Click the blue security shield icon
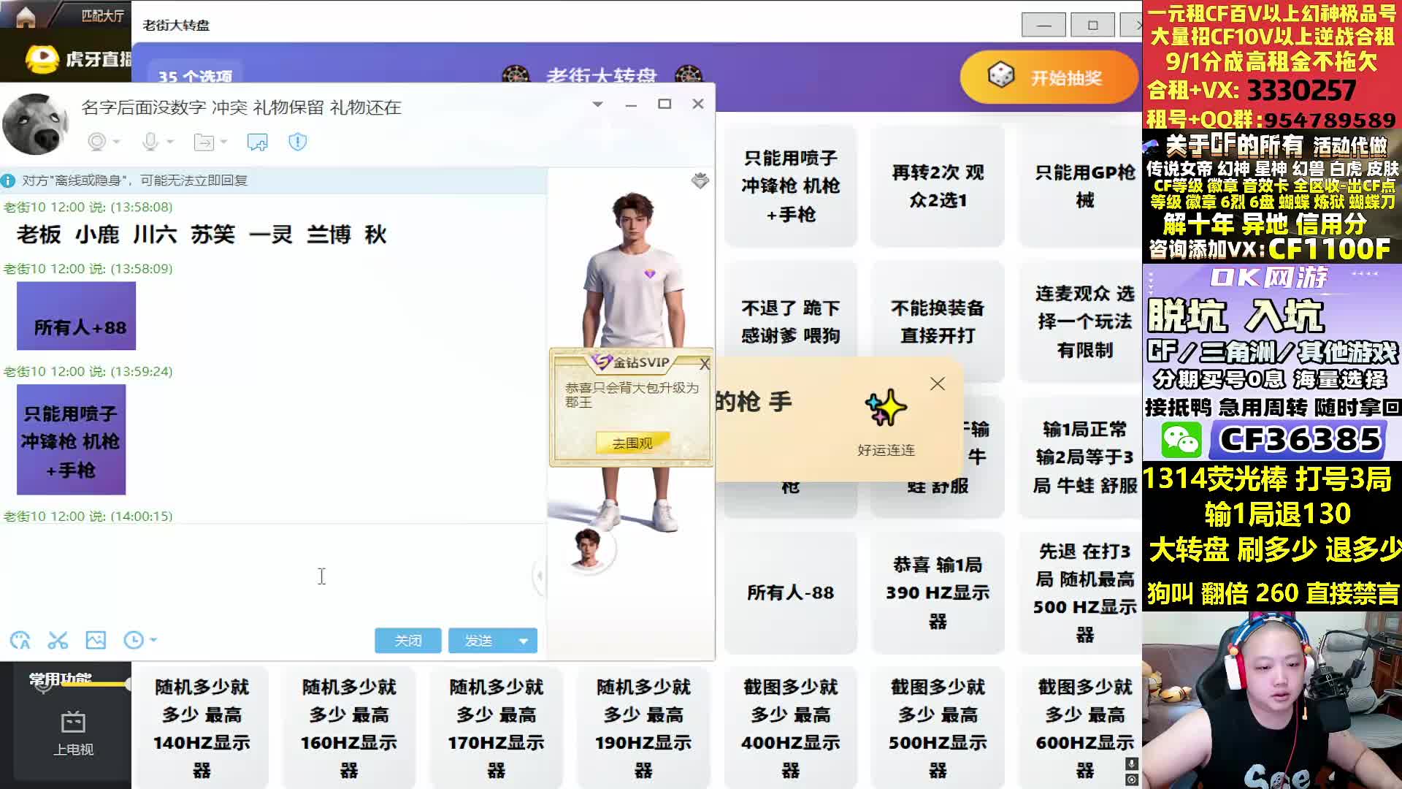 point(297,142)
